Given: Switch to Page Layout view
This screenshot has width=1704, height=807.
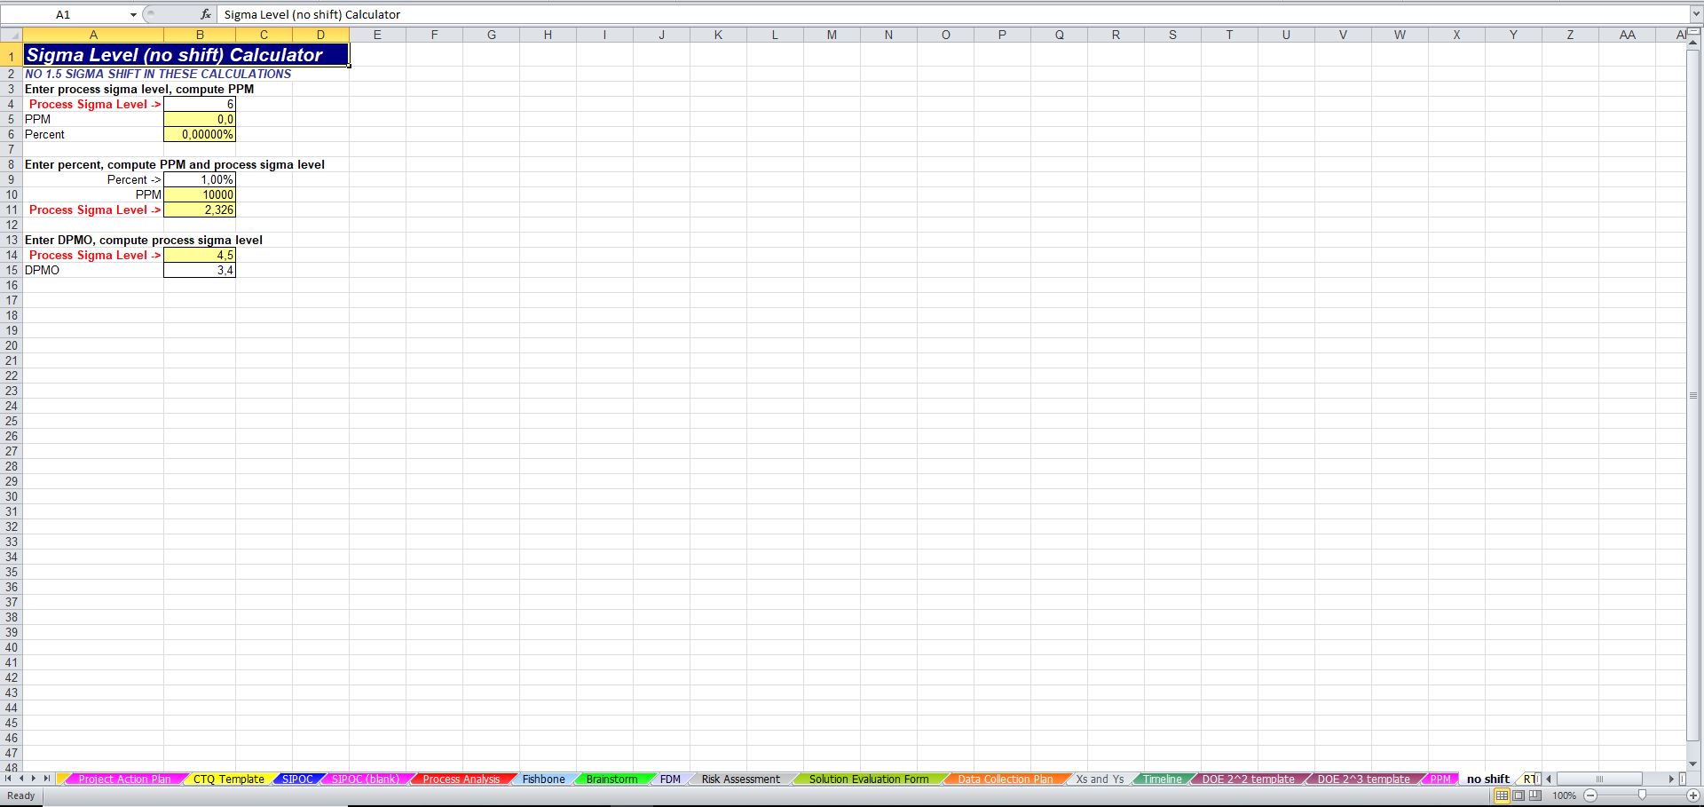Looking at the screenshot, I should [x=1519, y=795].
